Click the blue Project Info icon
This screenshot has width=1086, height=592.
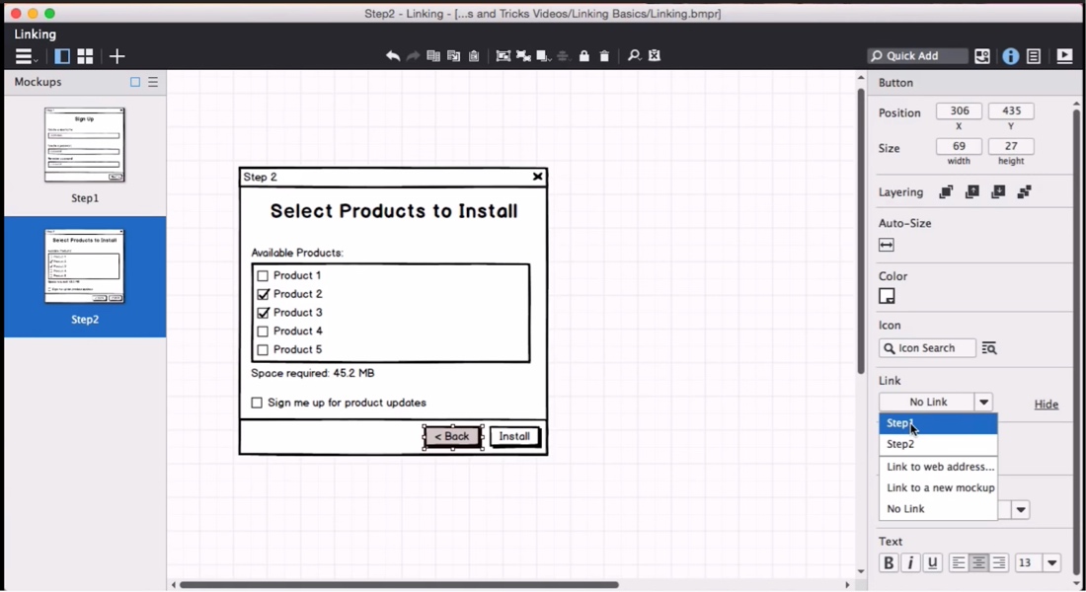(x=1010, y=56)
